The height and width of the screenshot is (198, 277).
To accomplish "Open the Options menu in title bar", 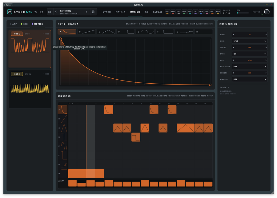I will click(9, 5).
